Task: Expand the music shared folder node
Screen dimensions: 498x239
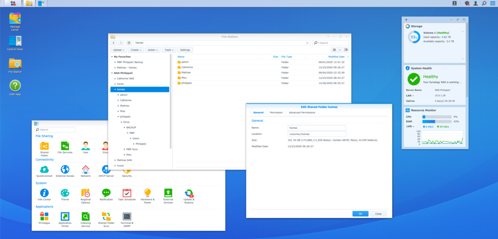Action: (115, 166)
